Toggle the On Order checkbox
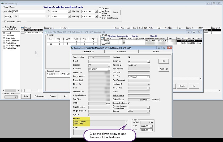Viewport: 223px width, 142px height. [100, 11]
